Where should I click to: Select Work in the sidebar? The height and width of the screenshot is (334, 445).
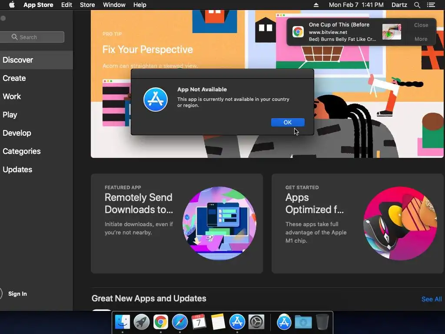37,96
